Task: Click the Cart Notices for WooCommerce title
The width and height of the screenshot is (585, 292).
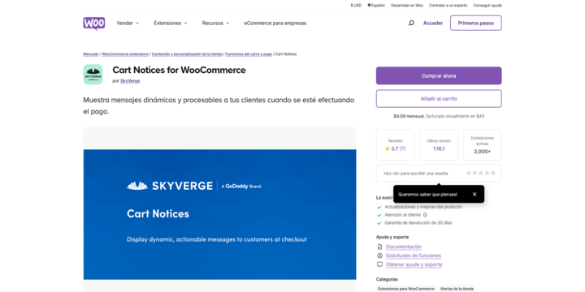Action: [179, 70]
